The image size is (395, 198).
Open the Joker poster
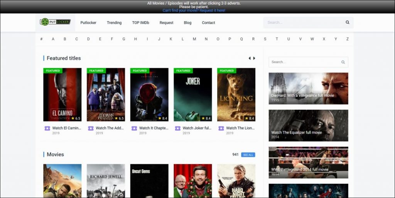point(193,95)
